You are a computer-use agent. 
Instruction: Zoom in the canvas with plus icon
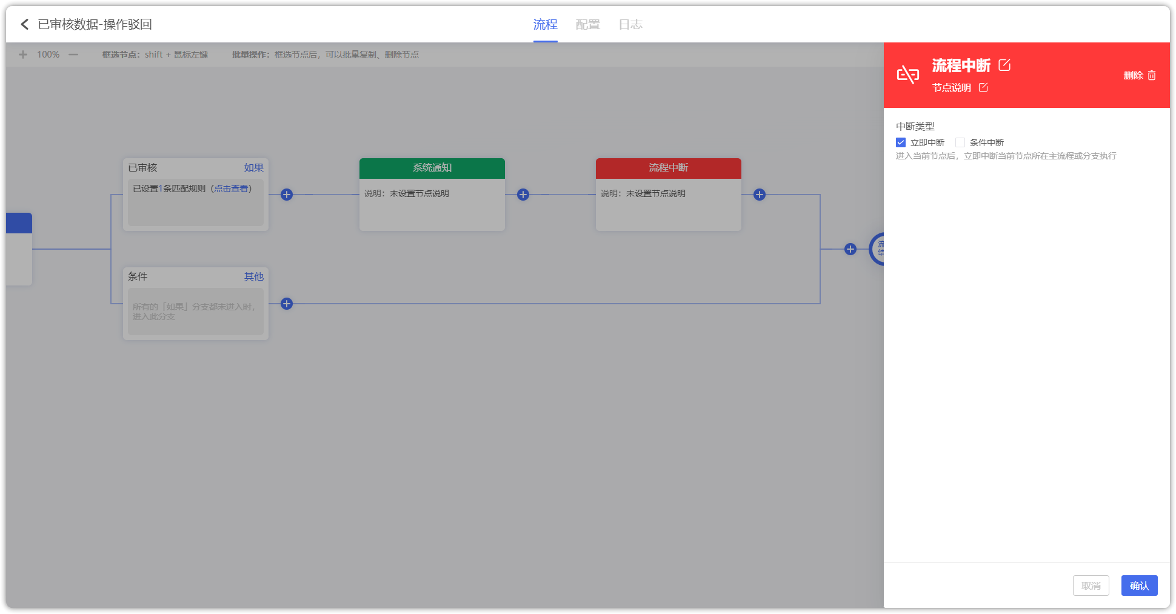pyautogui.click(x=23, y=55)
